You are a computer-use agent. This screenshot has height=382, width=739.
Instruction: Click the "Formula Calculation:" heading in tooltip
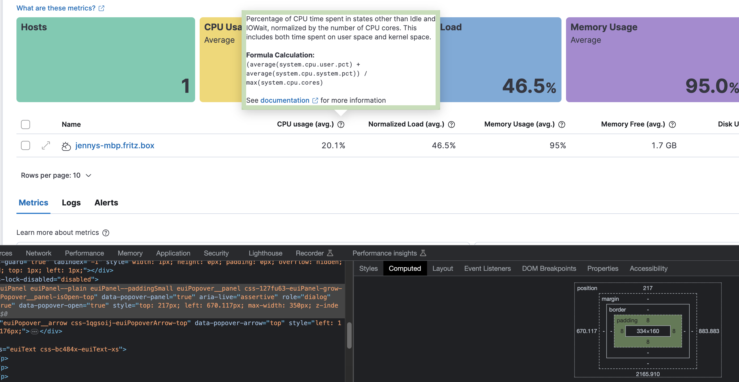pyautogui.click(x=280, y=55)
